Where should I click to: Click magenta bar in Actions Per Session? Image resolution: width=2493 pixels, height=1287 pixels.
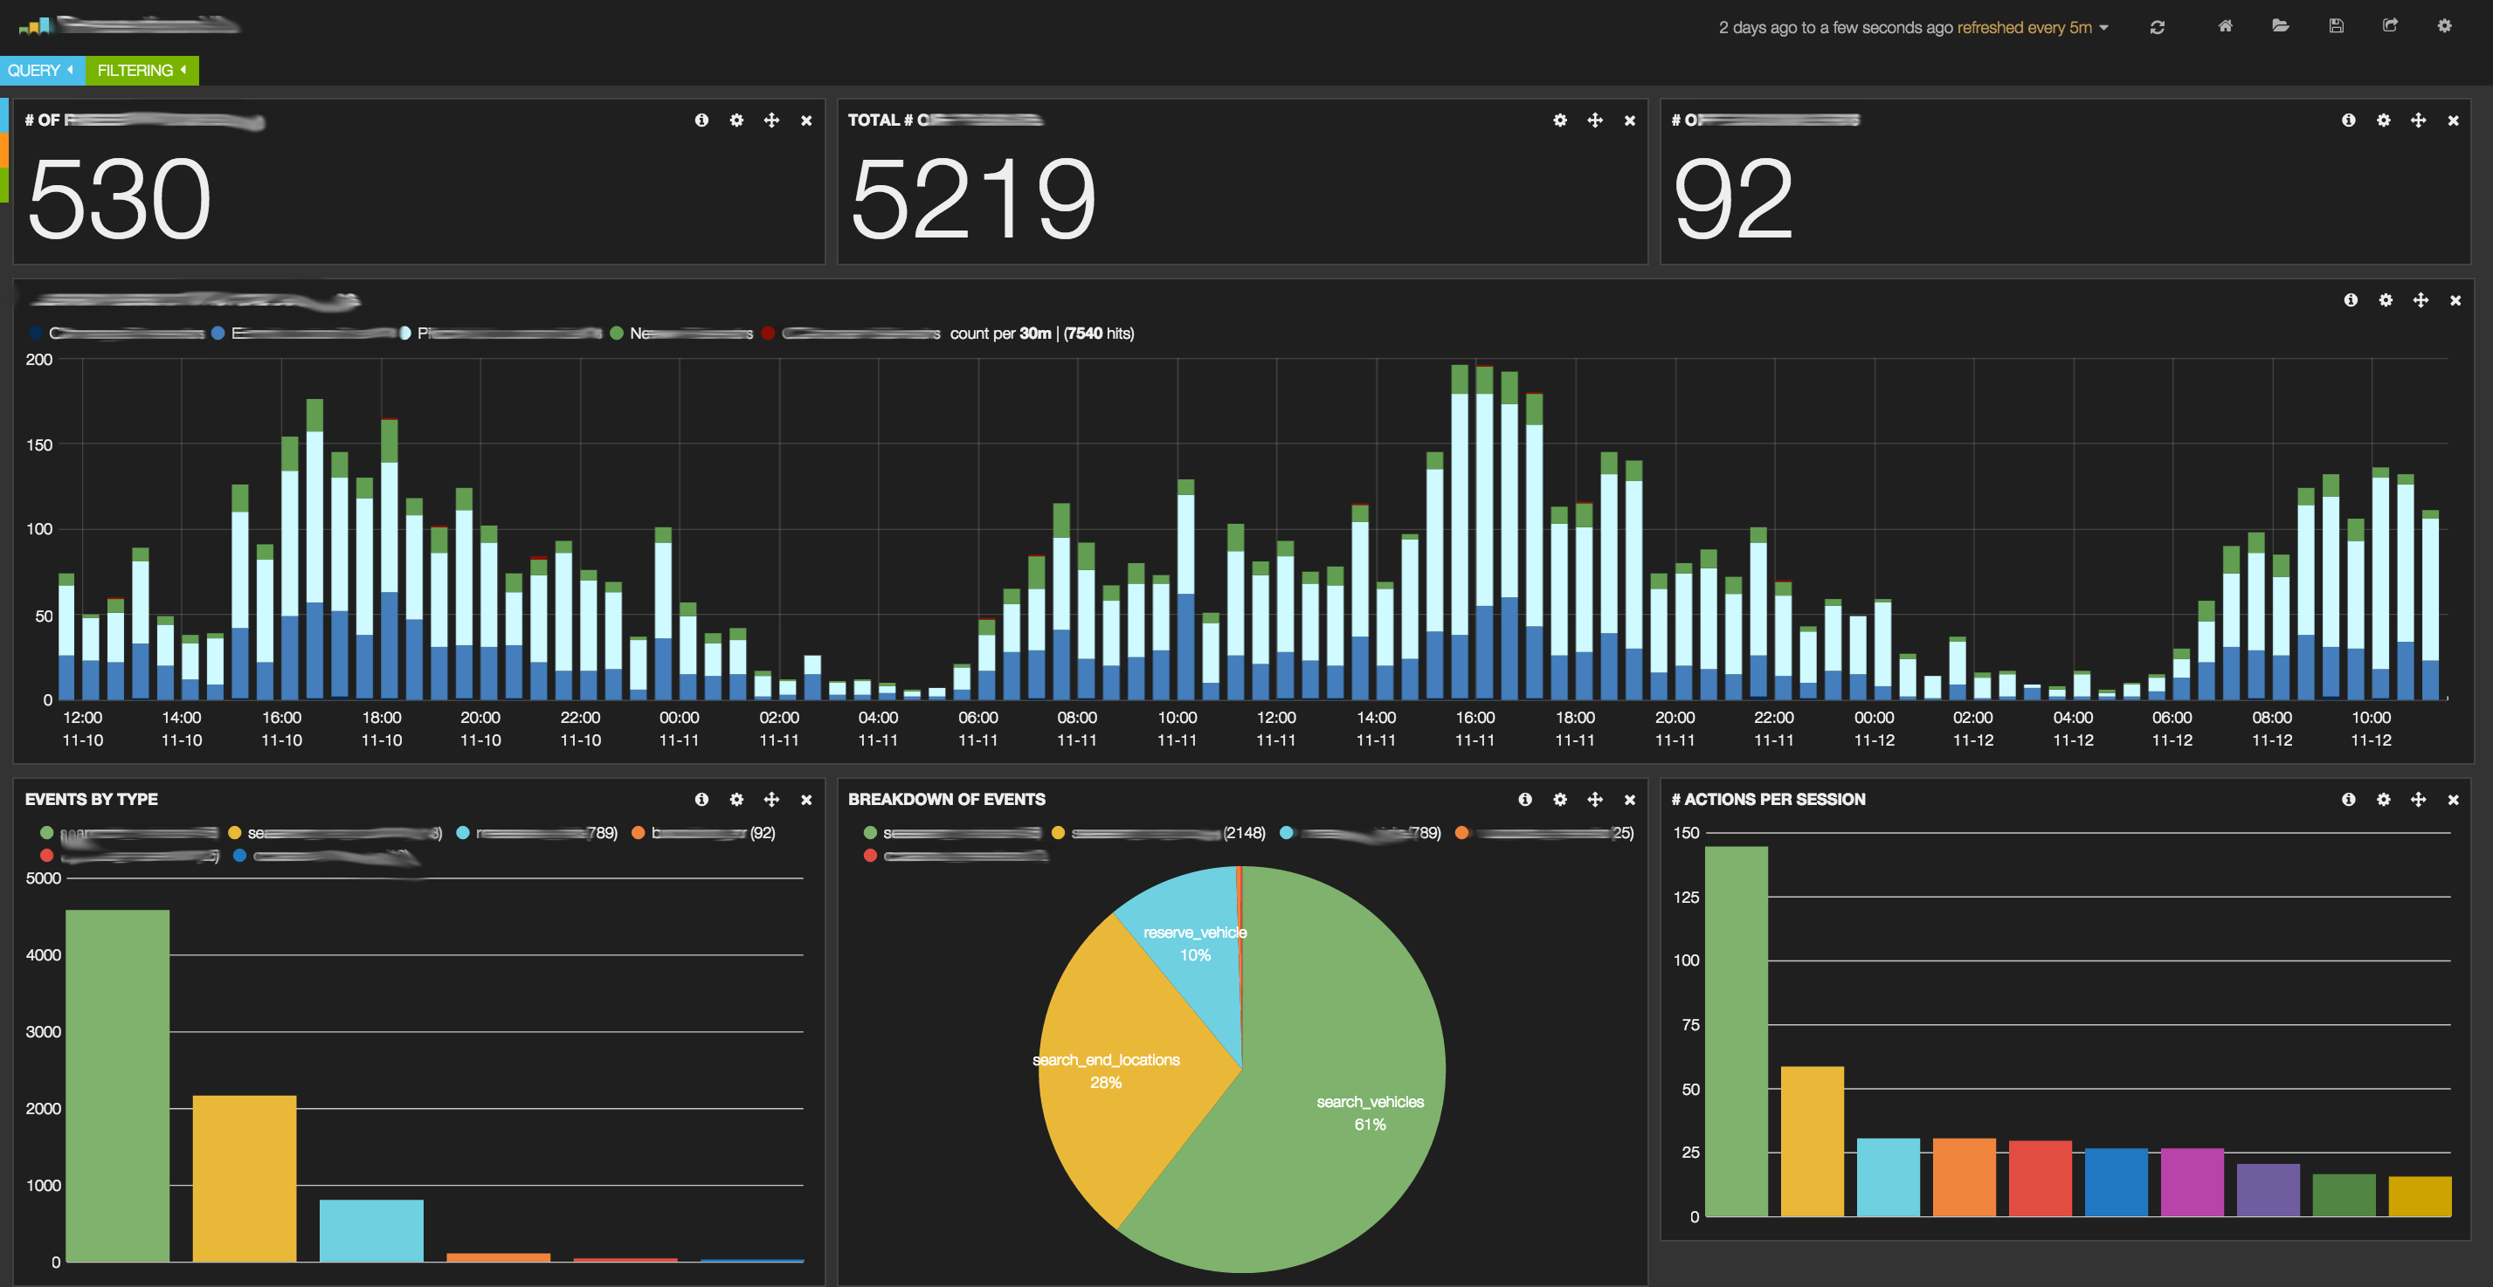(x=2192, y=1182)
